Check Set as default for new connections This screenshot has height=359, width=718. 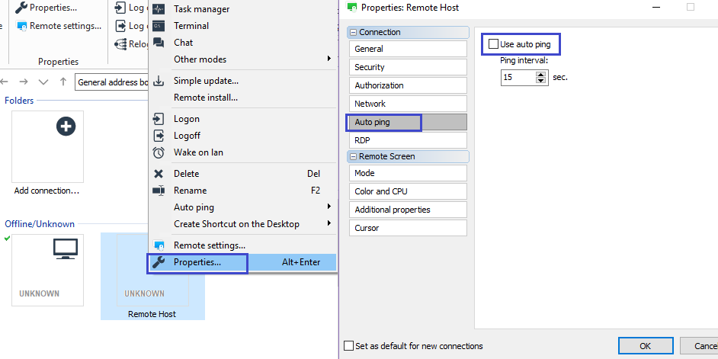click(349, 346)
